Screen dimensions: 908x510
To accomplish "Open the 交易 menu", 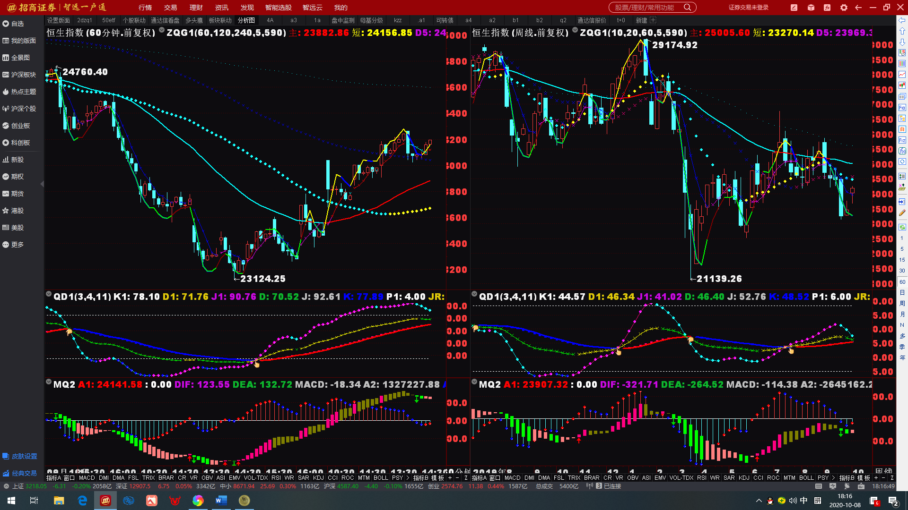I will click(x=171, y=8).
